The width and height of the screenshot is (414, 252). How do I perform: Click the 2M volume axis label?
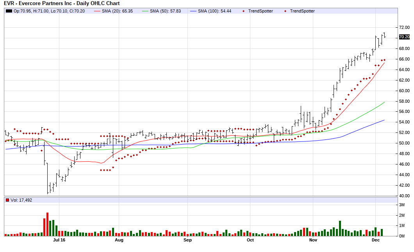402,215
